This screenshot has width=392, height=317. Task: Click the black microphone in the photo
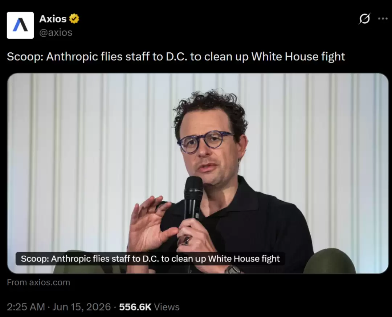193,198
